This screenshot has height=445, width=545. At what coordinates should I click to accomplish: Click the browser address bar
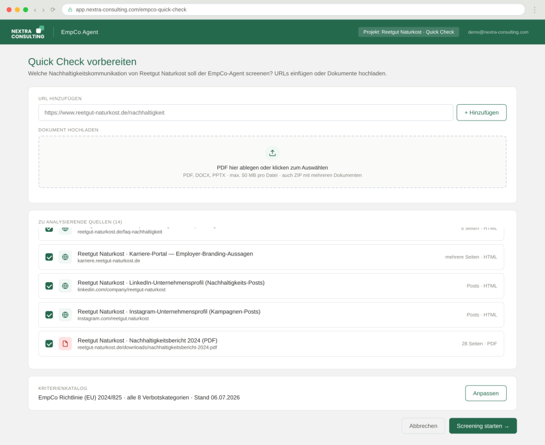click(x=293, y=10)
